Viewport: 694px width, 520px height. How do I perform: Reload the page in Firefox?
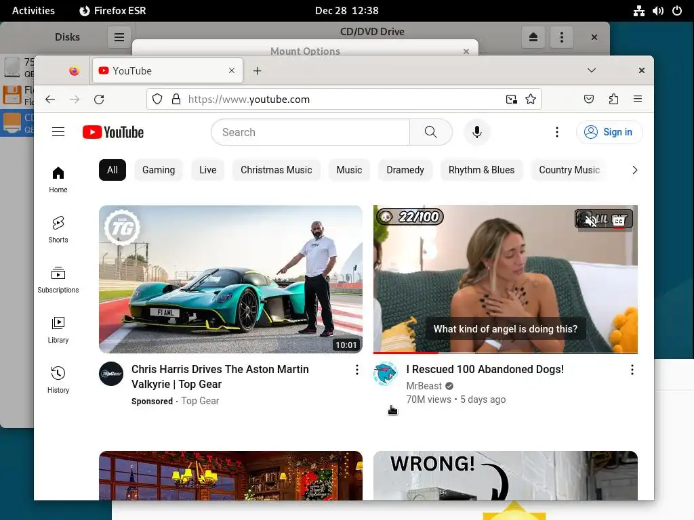[x=99, y=99]
